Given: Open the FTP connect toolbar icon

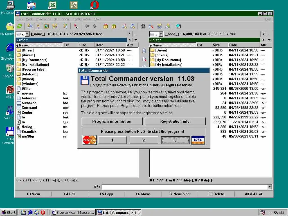Looking at the screenshot, I should pos(124,26).
